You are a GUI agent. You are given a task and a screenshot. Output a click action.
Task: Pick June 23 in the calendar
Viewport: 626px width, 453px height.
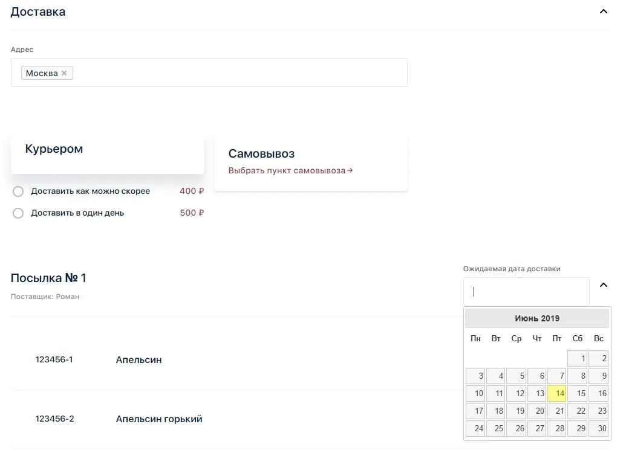pyautogui.click(x=598, y=411)
